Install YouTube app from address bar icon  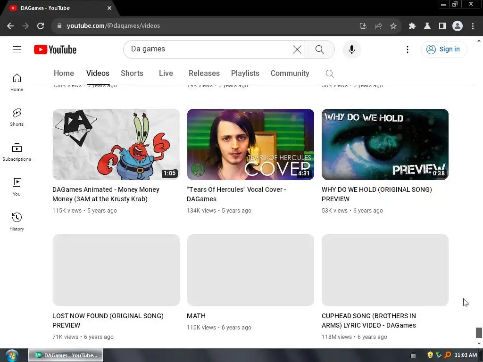click(x=363, y=26)
